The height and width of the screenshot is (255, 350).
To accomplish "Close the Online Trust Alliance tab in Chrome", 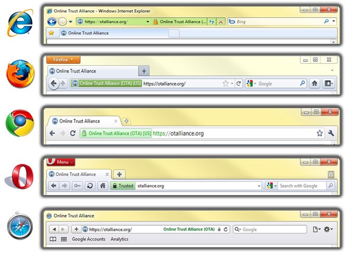I will tap(116, 121).
